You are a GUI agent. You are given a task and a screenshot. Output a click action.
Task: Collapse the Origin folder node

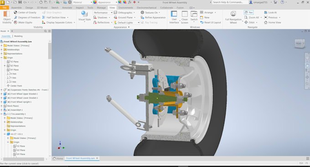[x=1, y=58]
